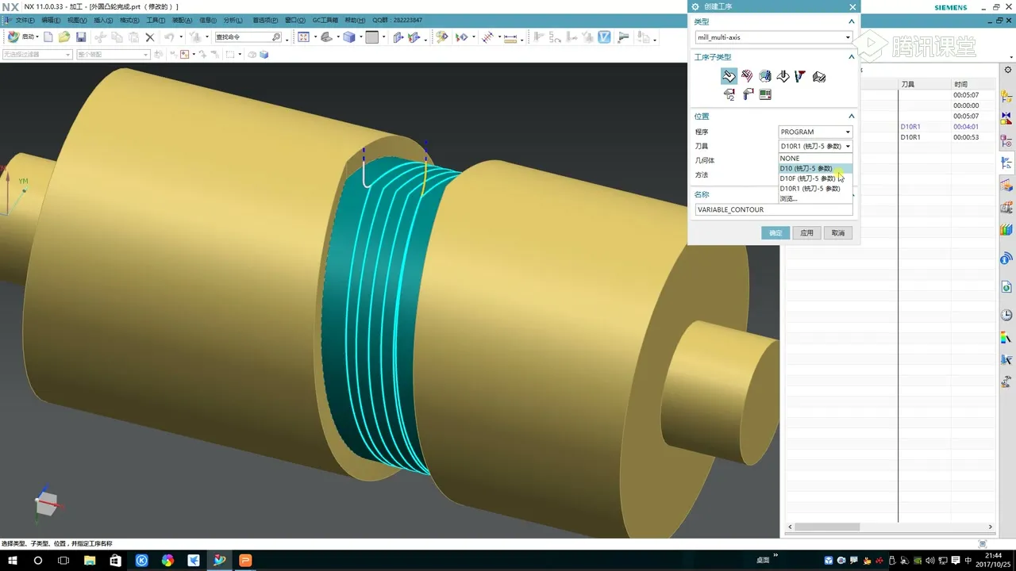This screenshot has width=1016, height=571.
Task: Click the 取消 button
Action: (x=837, y=233)
